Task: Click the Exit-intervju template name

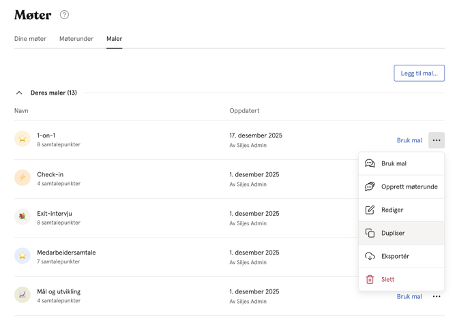Action: pos(55,214)
